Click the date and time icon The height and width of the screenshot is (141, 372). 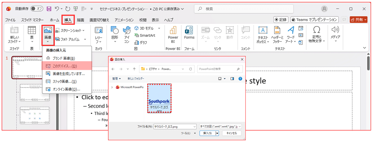301,28
